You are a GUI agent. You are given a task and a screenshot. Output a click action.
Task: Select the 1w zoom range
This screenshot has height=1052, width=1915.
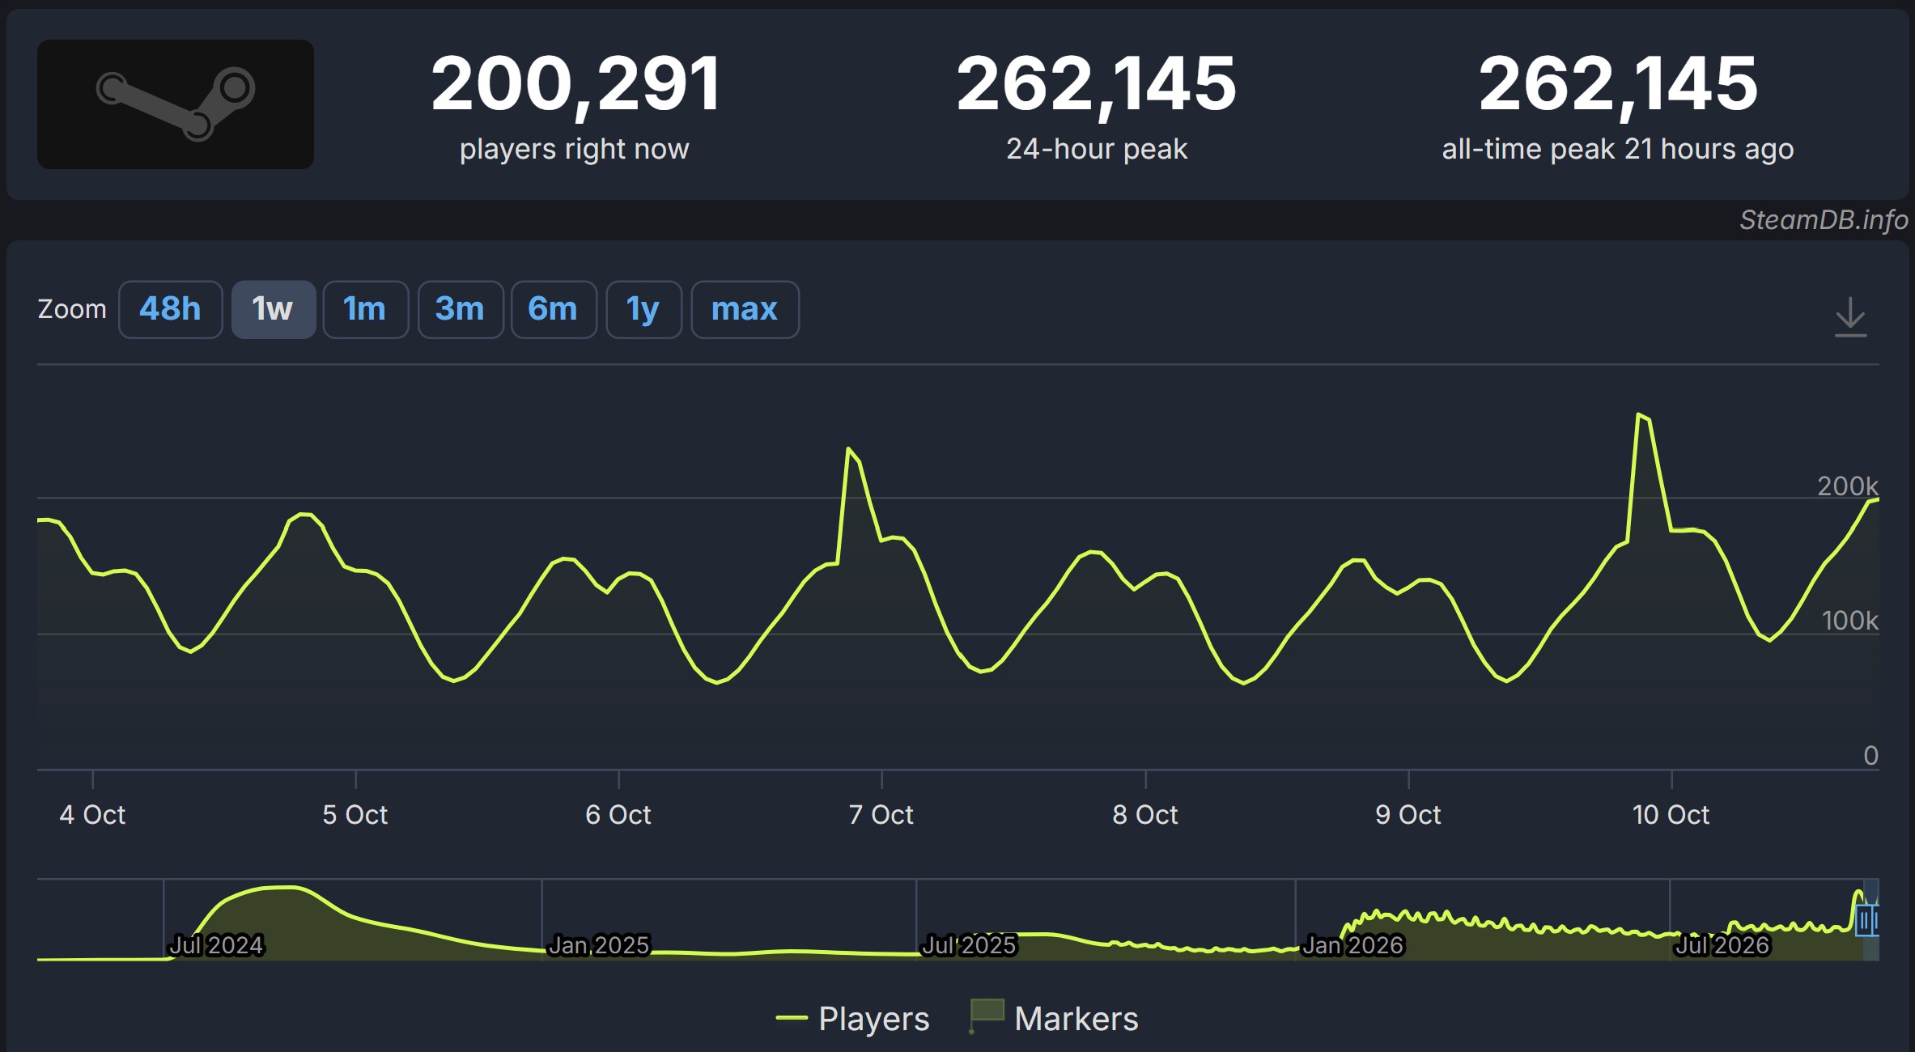coord(273,309)
